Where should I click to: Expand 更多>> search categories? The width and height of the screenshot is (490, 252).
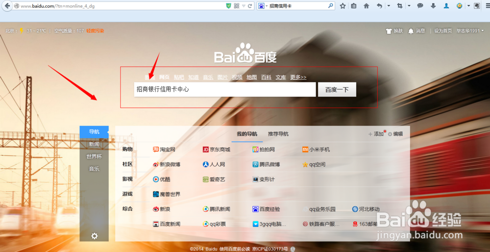pyautogui.click(x=298, y=77)
